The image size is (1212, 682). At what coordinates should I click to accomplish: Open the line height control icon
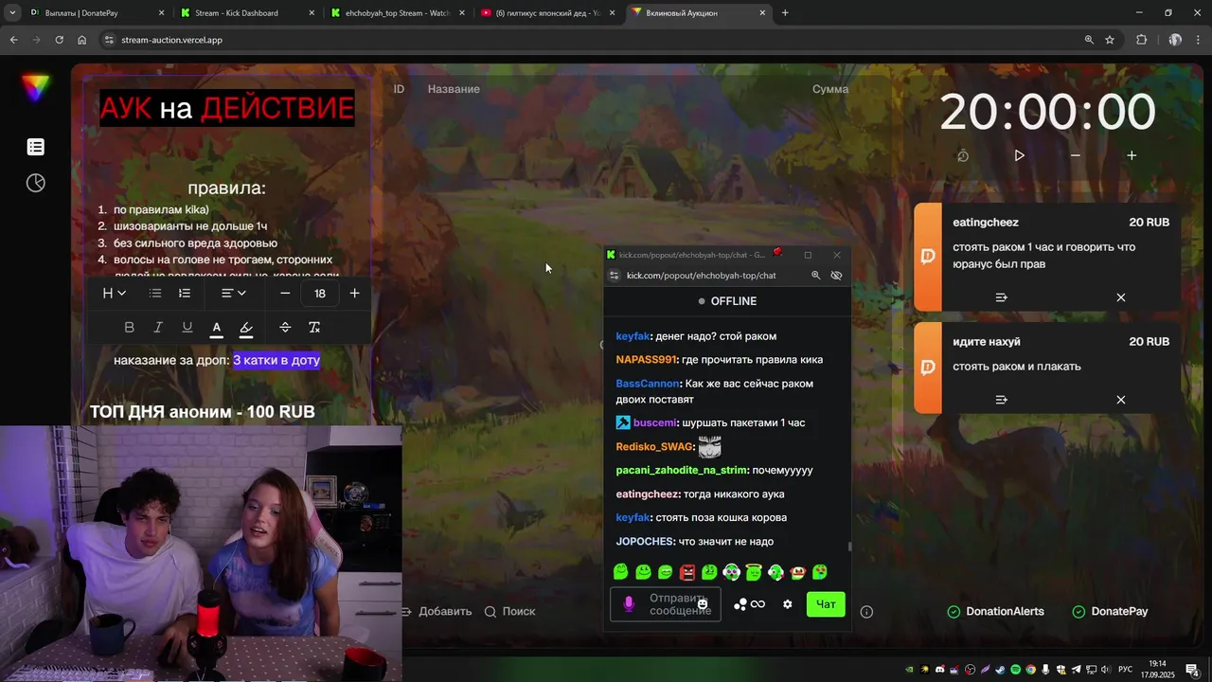coord(285,328)
